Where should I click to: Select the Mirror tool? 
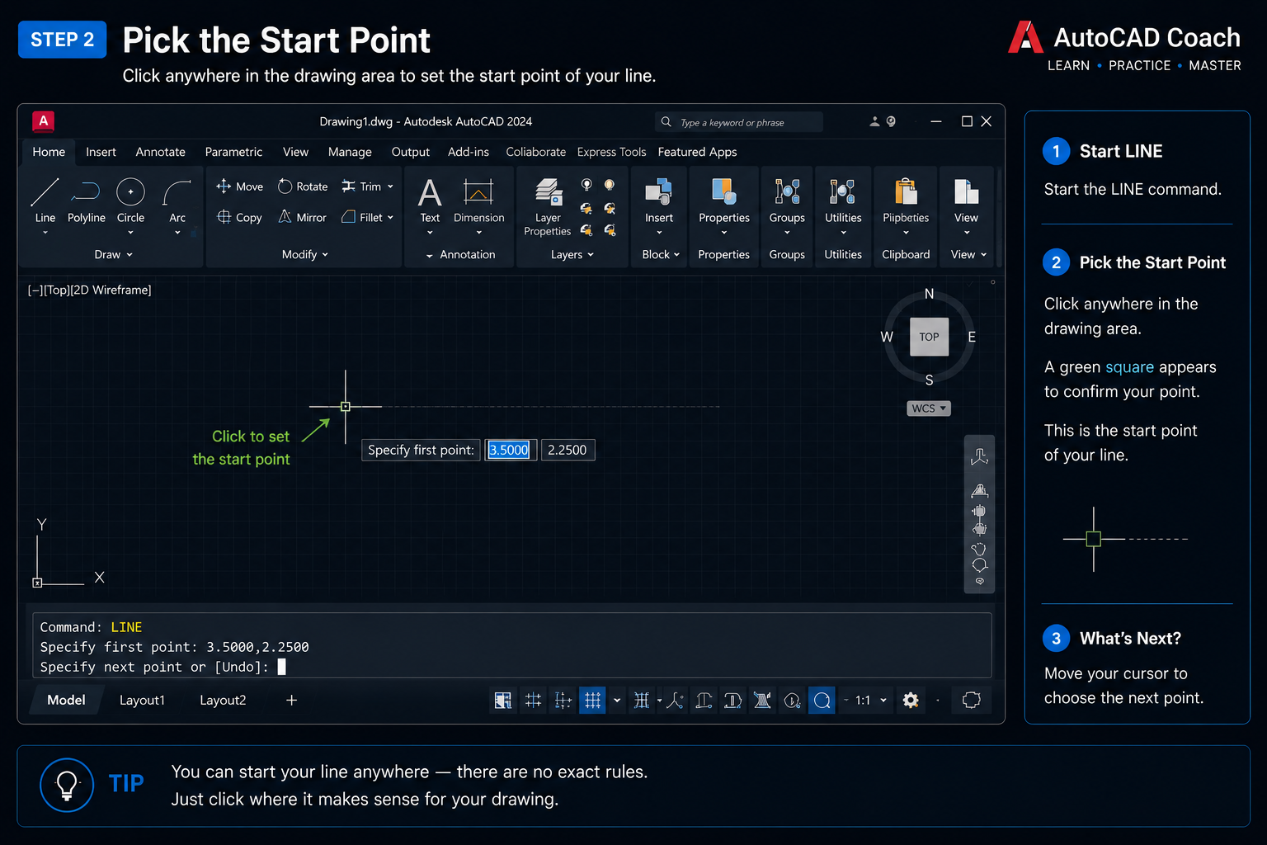[302, 217]
